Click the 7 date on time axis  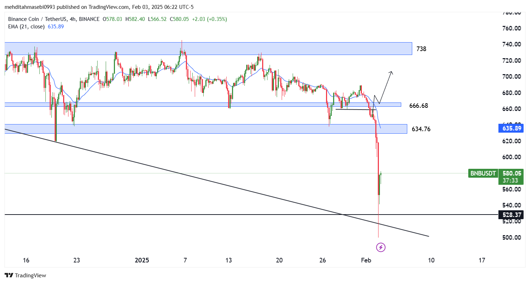185,260
